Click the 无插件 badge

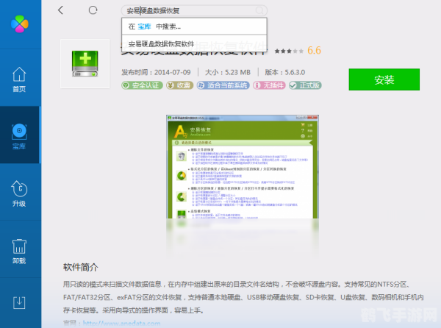[x=269, y=85]
